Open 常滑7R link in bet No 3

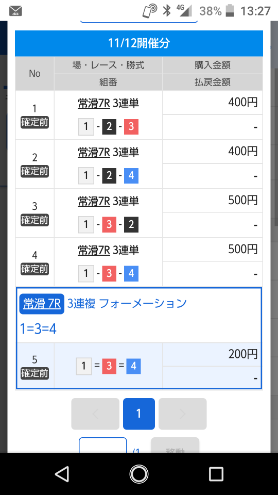tap(94, 202)
